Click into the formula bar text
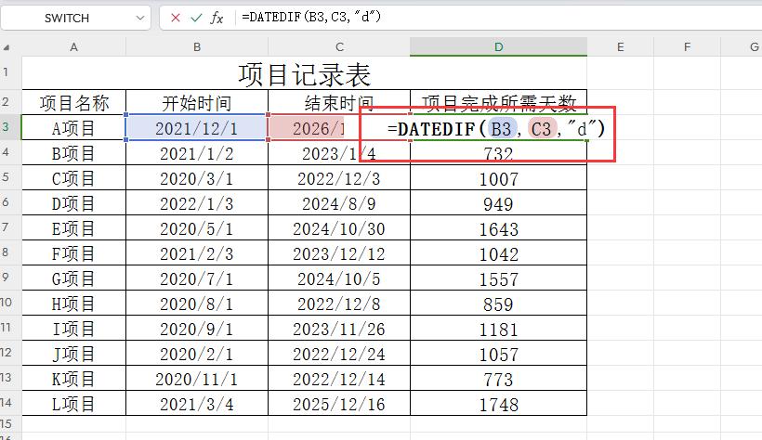762x440 pixels. point(311,17)
